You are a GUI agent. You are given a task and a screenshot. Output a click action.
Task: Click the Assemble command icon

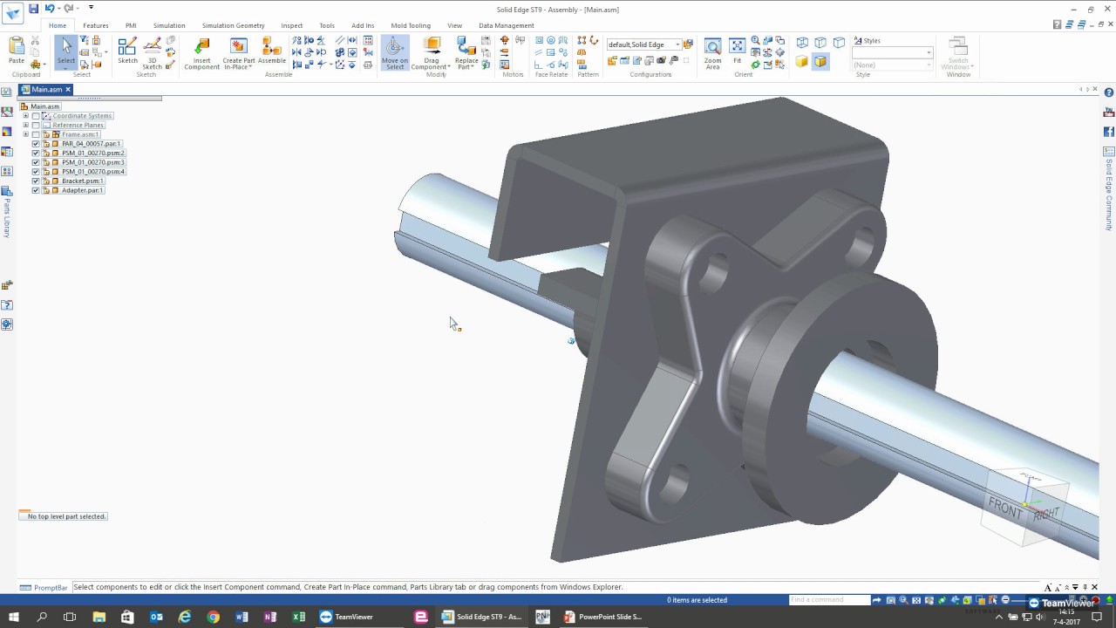(272, 51)
